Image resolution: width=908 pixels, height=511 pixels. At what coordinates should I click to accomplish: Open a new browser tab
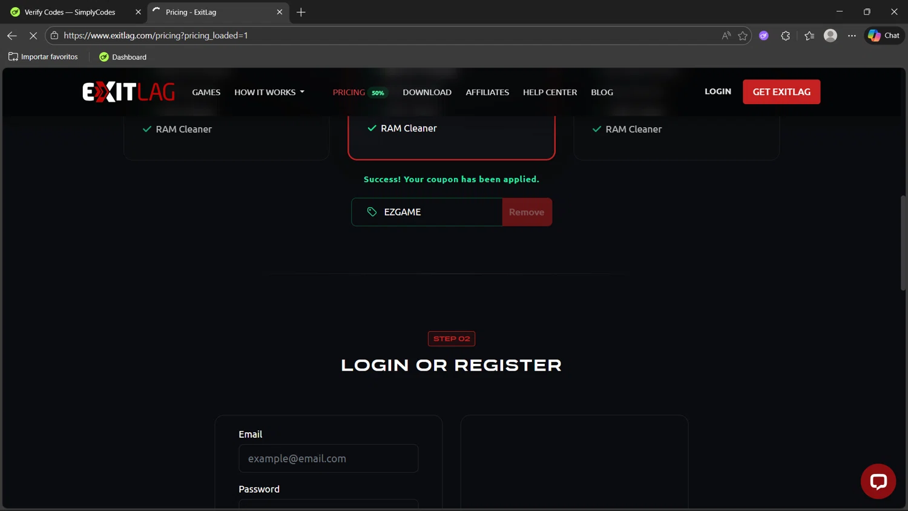pyautogui.click(x=301, y=12)
